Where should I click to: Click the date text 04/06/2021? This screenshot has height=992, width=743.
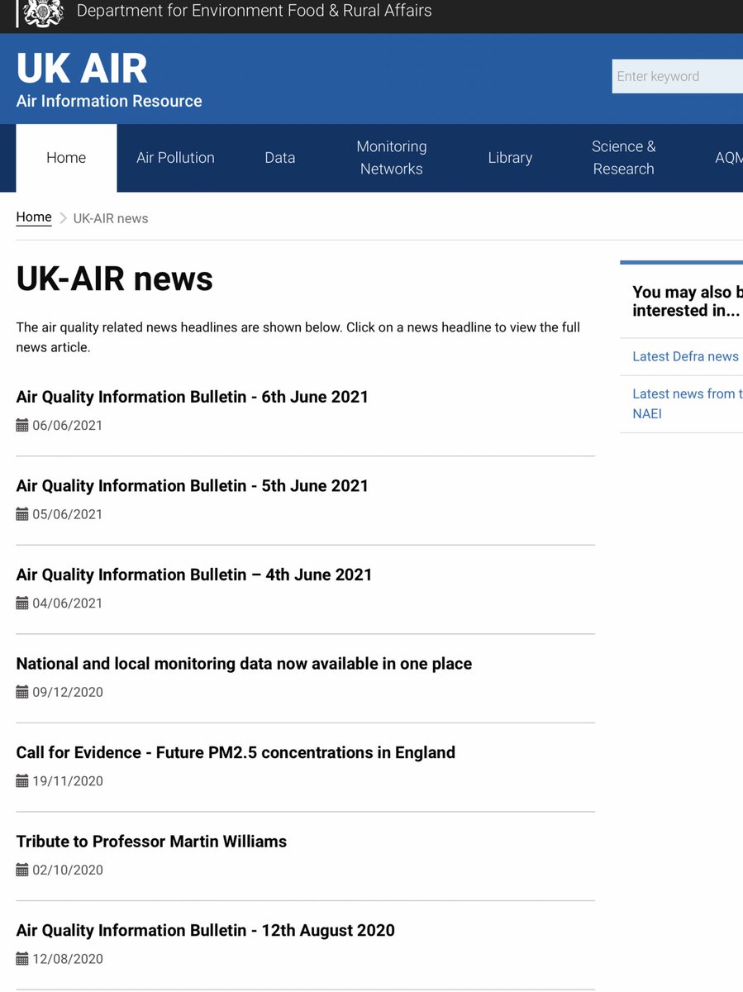[68, 603]
